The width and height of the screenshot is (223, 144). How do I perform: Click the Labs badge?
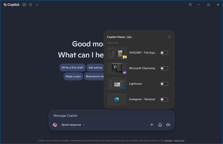click(129, 37)
